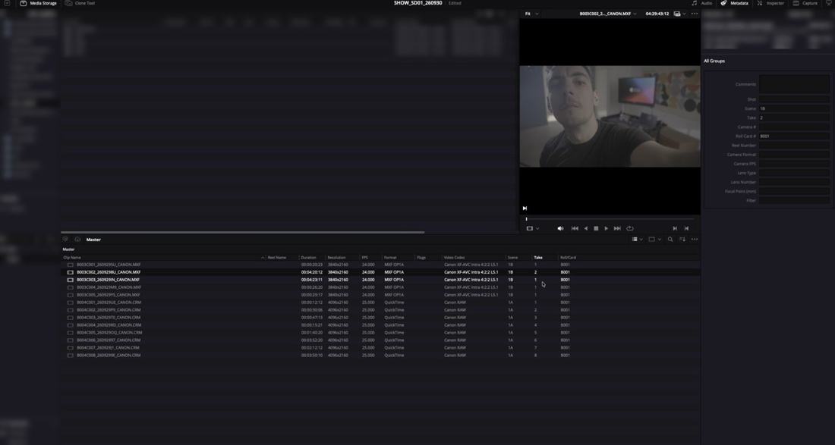835x445 pixels.
Task: Sort by the Scene column header
Action: 512,257
